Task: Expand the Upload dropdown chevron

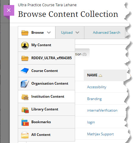Action: (77, 33)
